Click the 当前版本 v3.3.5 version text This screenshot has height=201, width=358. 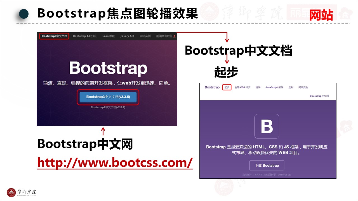(267, 175)
